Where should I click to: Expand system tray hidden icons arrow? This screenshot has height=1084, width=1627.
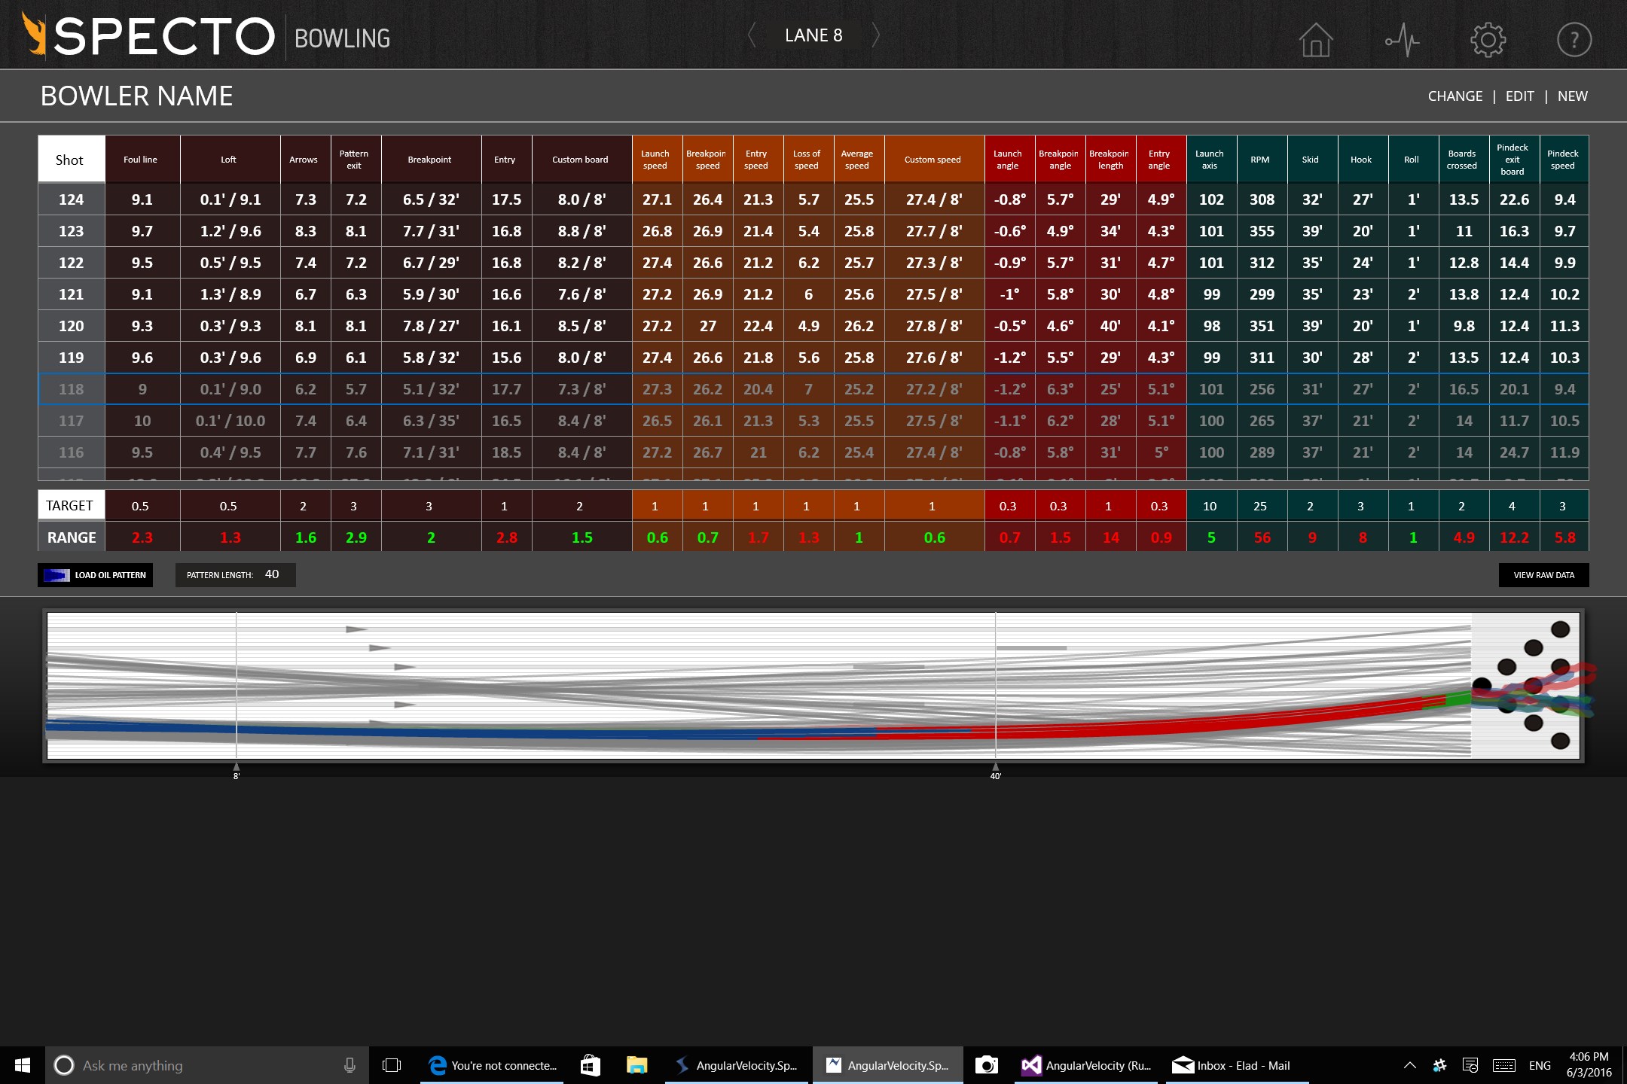(x=1409, y=1065)
